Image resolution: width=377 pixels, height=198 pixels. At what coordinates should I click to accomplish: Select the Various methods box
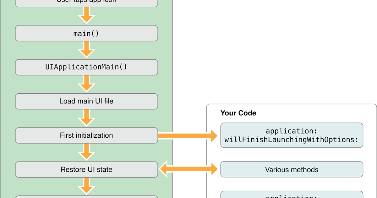(x=292, y=169)
